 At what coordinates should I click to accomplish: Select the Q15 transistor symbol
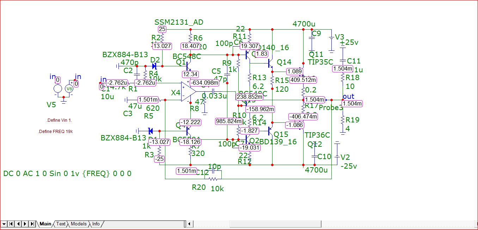pos(270,131)
